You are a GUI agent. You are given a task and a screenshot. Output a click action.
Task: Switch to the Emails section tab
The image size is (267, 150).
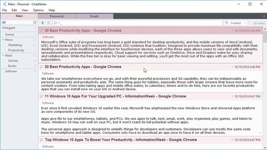pos(94,16)
